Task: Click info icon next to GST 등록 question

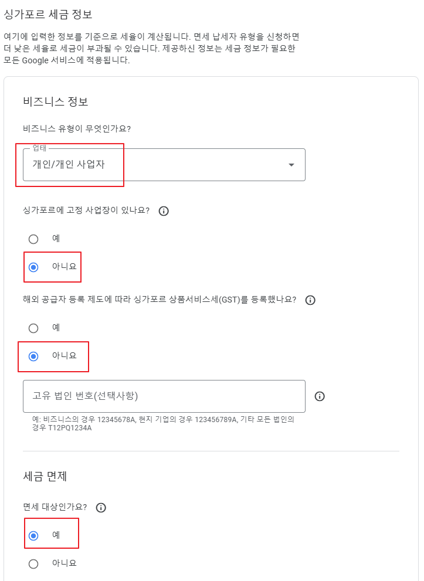Action: click(310, 300)
